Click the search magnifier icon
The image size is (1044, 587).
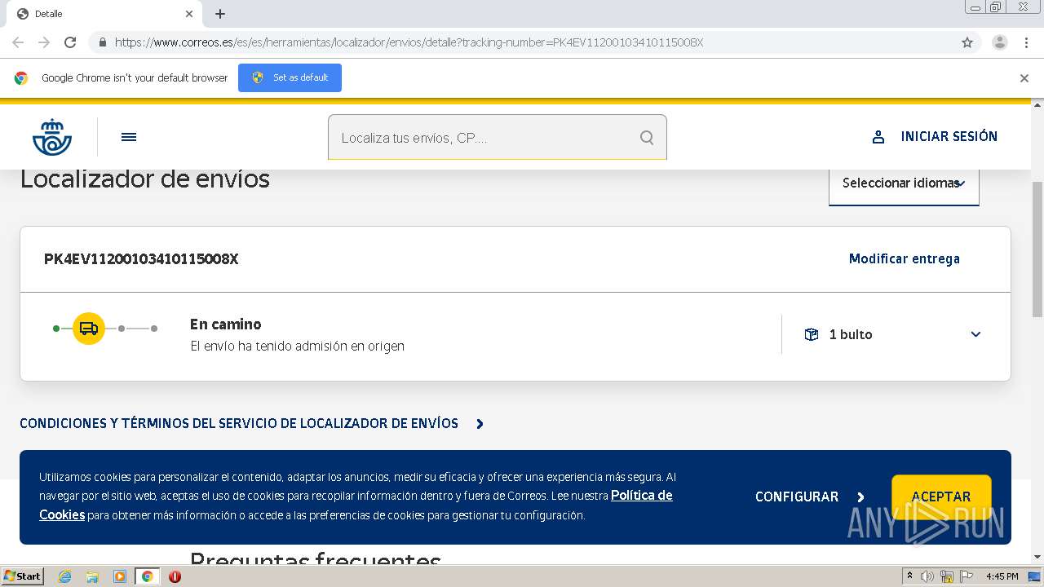[647, 138]
